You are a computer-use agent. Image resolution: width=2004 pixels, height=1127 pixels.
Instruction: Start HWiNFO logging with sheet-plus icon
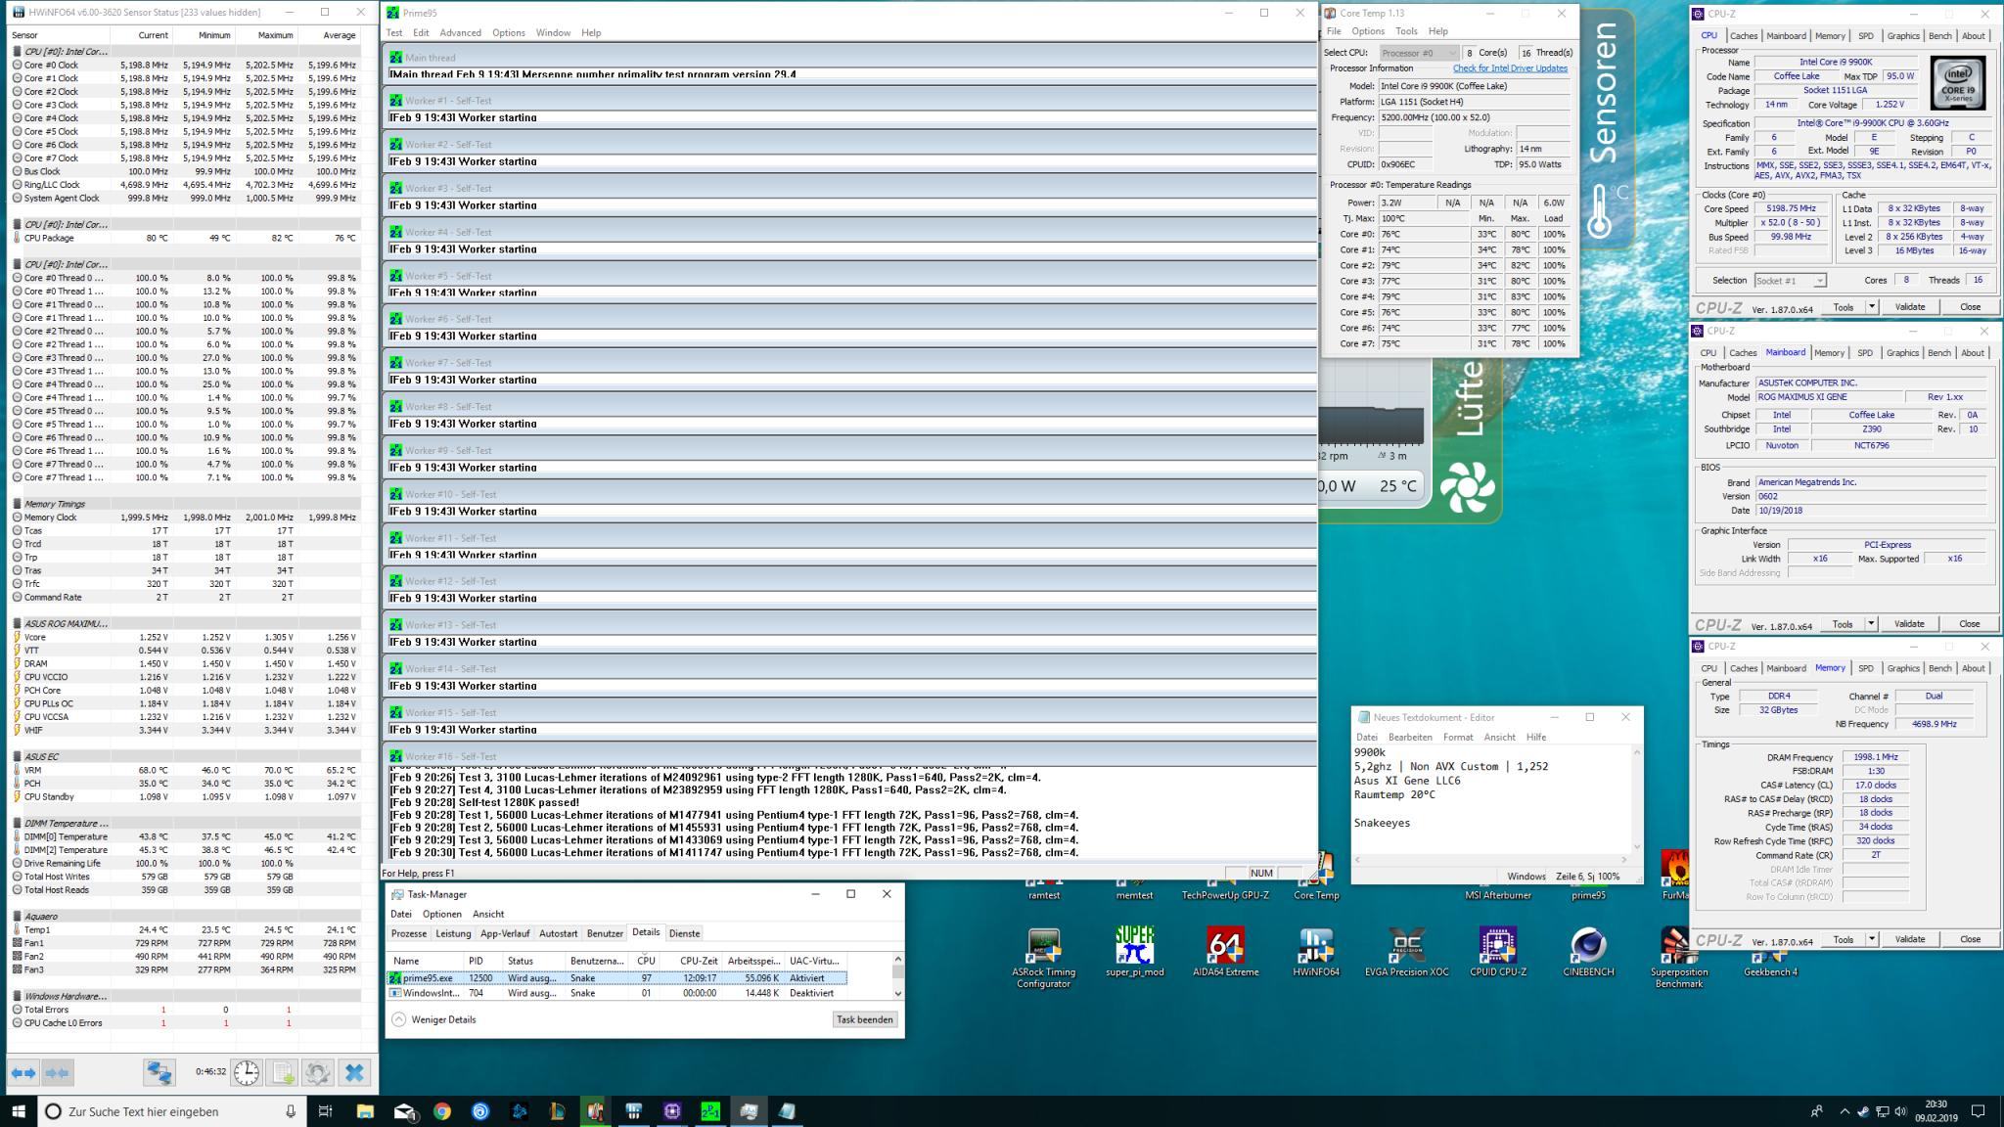(282, 1072)
